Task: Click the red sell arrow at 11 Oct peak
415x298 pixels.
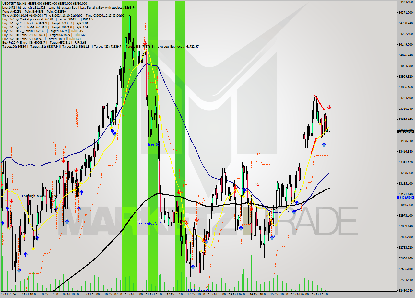Action: tap(145, 43)
